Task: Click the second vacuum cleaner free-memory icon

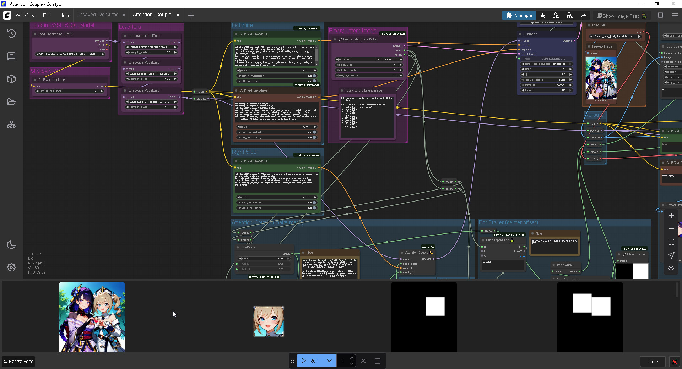Action: (x=570, y=15)
